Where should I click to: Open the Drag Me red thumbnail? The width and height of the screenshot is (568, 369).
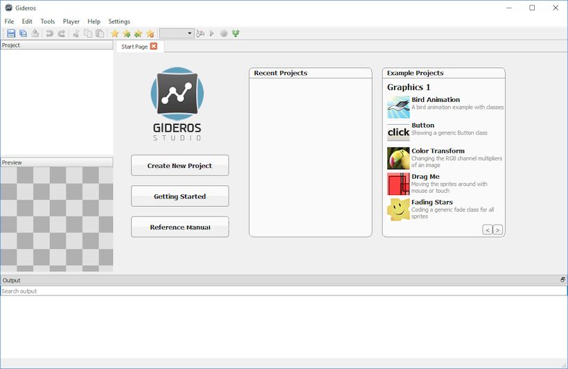pos(398,184)
